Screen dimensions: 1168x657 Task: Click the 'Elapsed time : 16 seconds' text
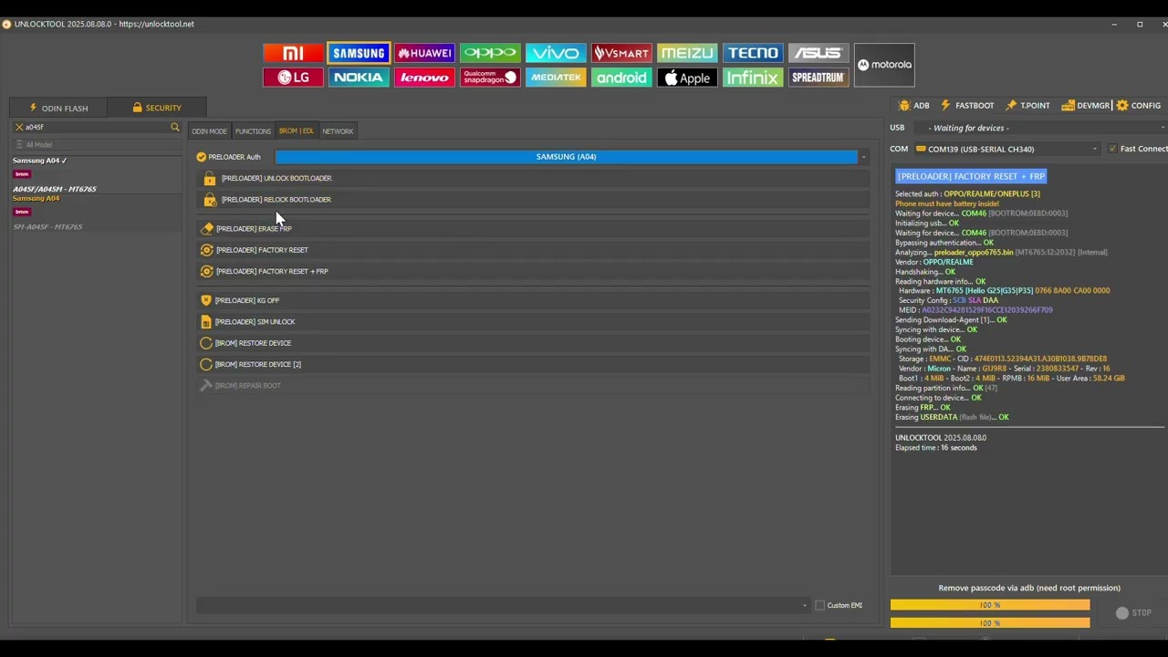tap(936, 448)
